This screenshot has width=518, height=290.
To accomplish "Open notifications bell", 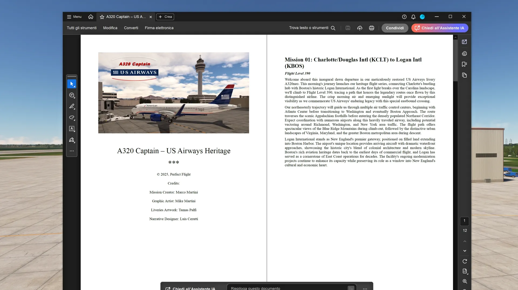I will tap(413, 17).
